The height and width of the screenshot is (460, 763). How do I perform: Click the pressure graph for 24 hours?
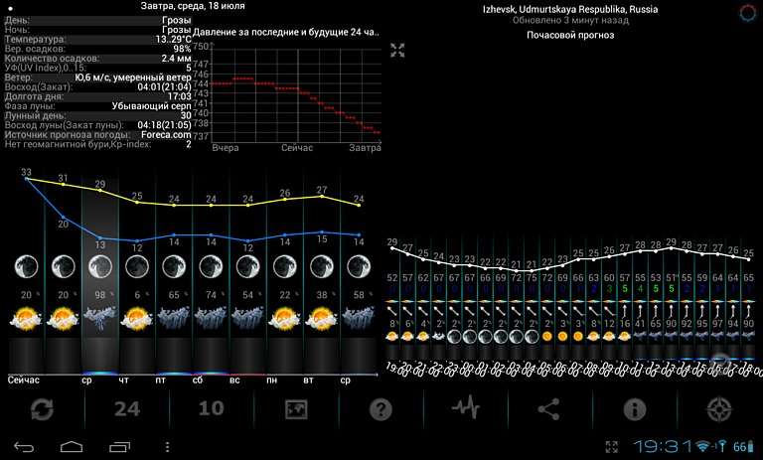click(296, 91)
